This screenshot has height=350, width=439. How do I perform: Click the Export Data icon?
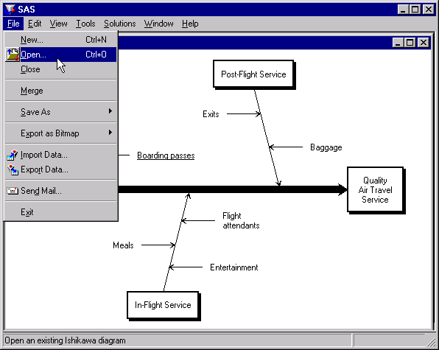point(13,169)
